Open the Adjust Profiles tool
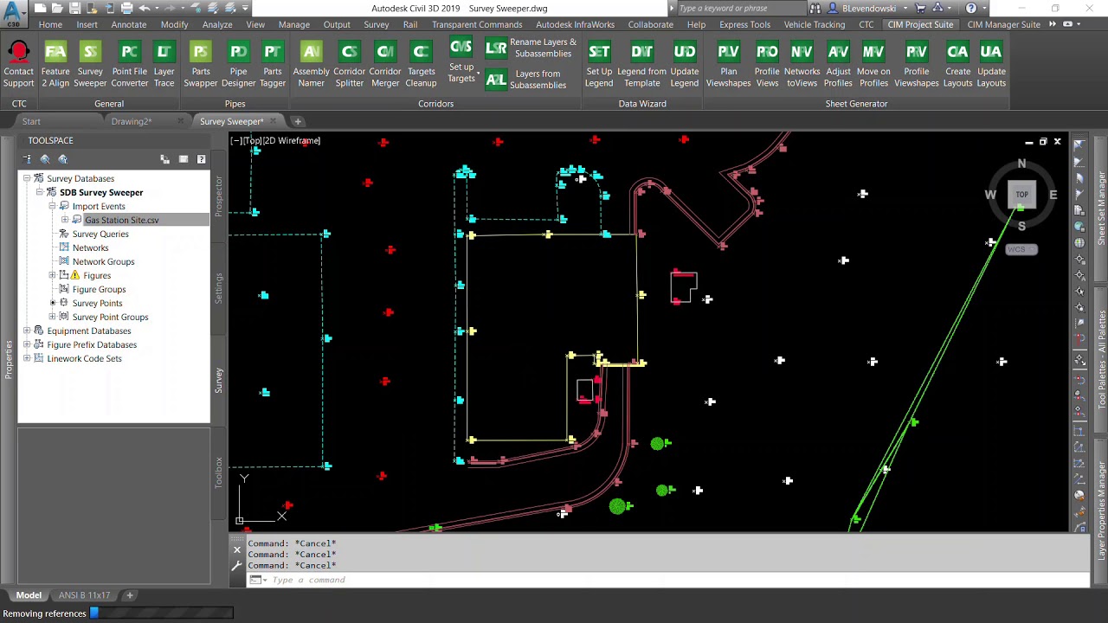Screen dimensions: 1108x623 click(838, 65)
